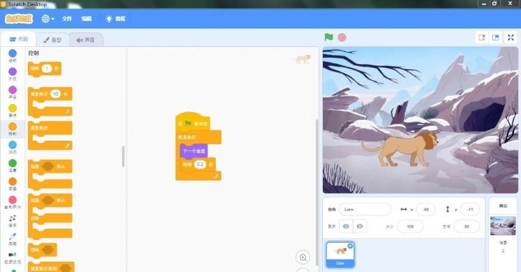Hide the sprite with crossed-eye icon
The width and height of the screenshot is (521, 272).
pyautogui.click(x=360, y=226)
